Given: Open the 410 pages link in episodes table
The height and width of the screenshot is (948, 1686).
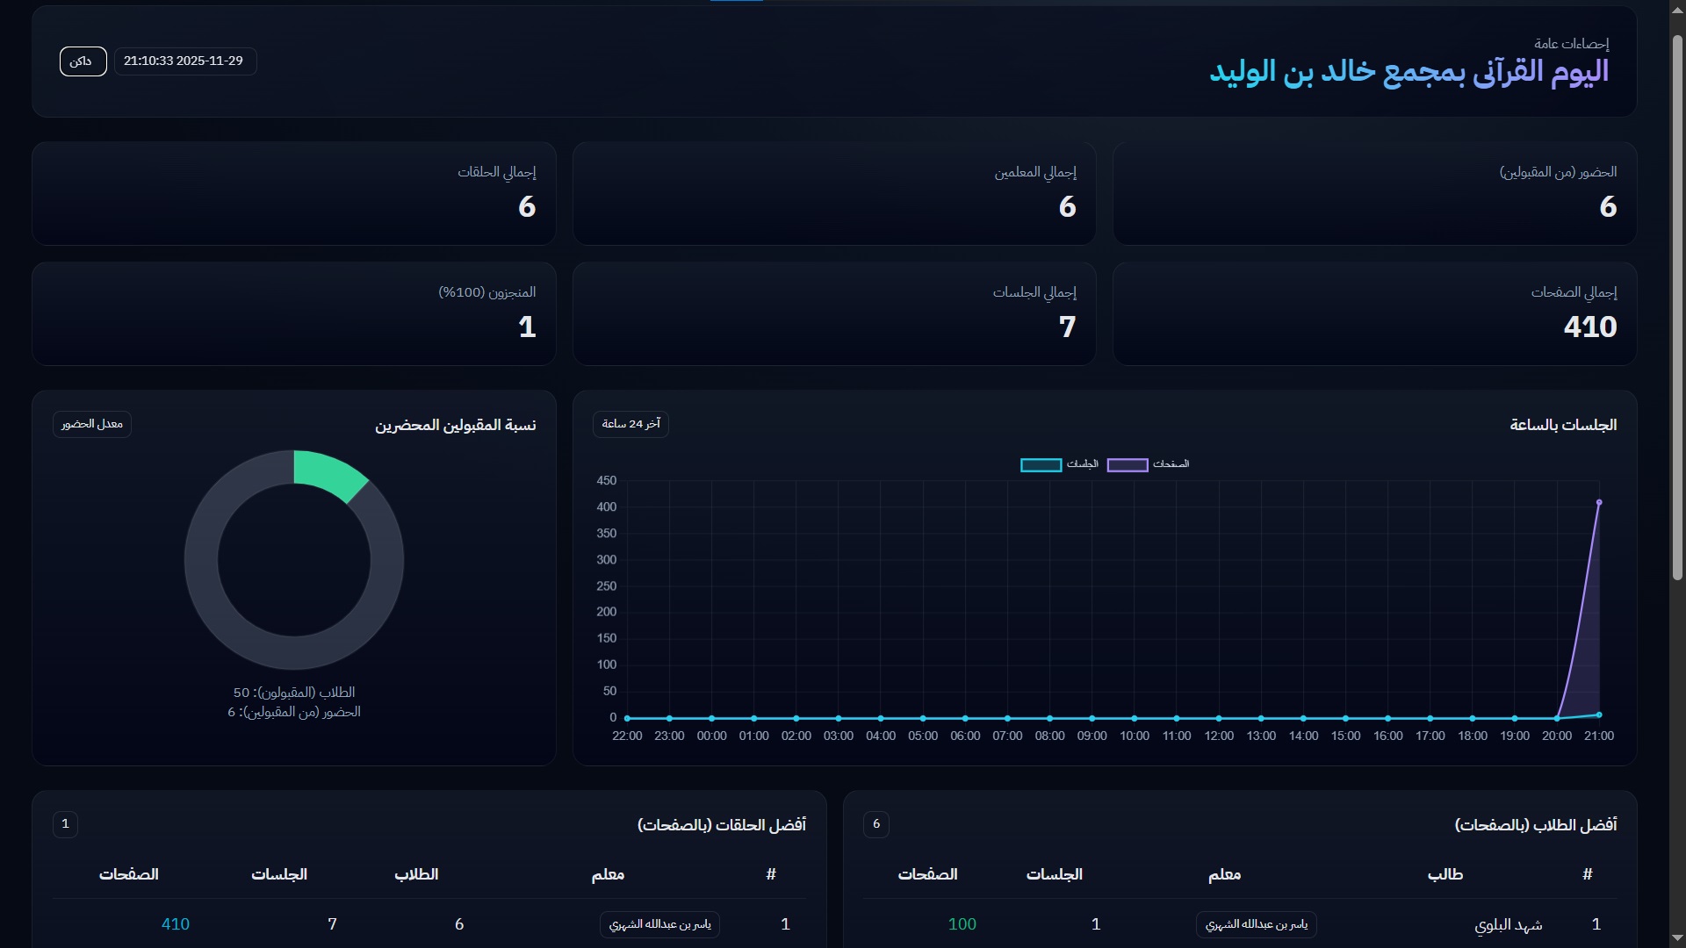Looking at the screenshot, I should pyautogui.click(x=175, y=923).
